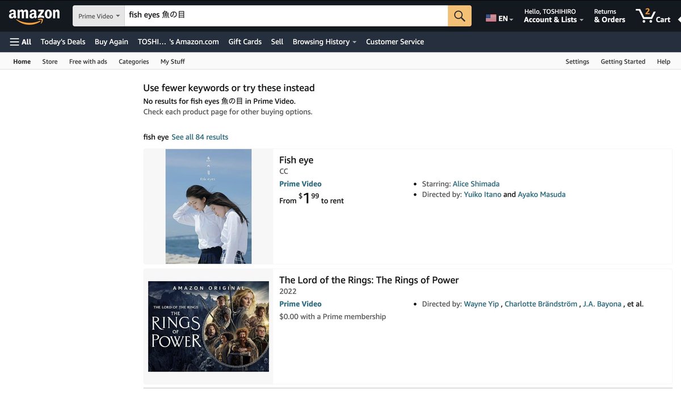Click the 'Check each product page' text

228,112
